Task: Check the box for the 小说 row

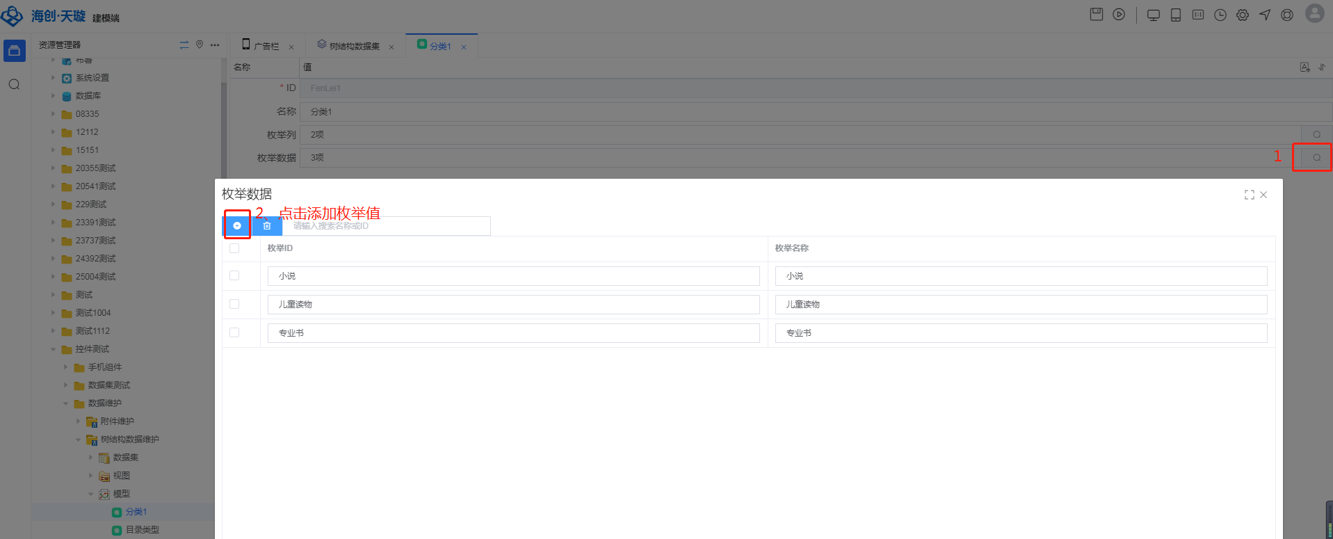Action: coord(234,276)
